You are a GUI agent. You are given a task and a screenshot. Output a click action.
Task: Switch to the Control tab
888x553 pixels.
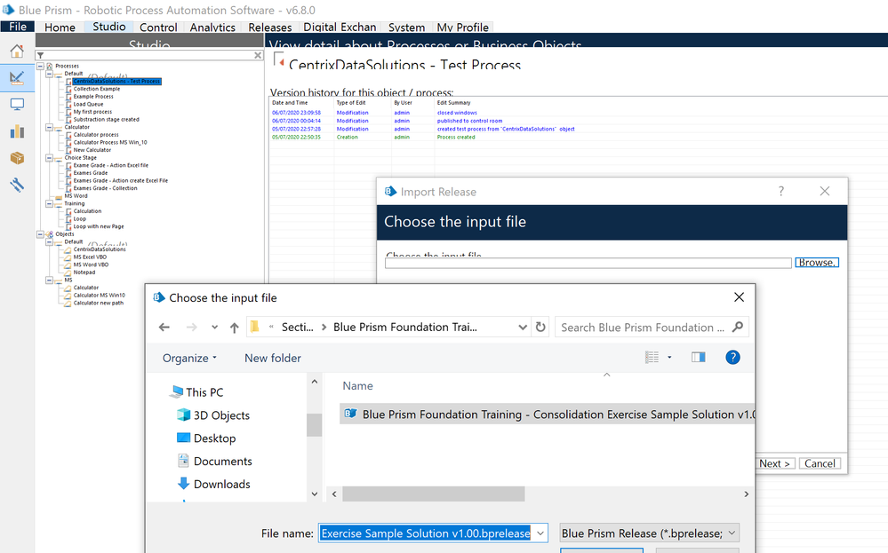point(158,27)
